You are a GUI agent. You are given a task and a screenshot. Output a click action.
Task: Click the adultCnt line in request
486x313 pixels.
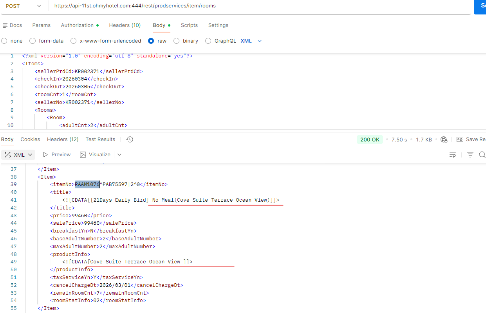click(x=93, y=125)
